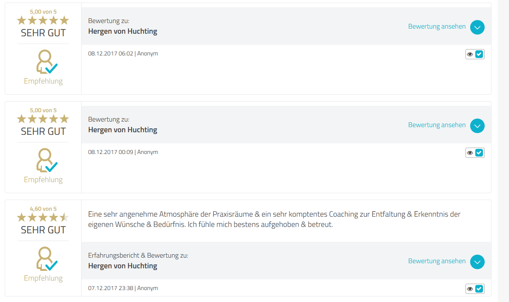Click the review text about Praxisräume atmosphere

274,219
